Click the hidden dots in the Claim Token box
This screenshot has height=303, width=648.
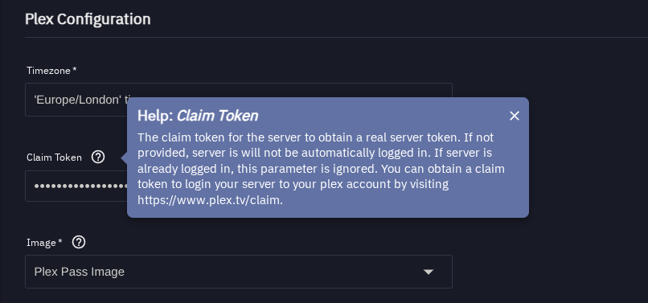(x=80, y=186)
